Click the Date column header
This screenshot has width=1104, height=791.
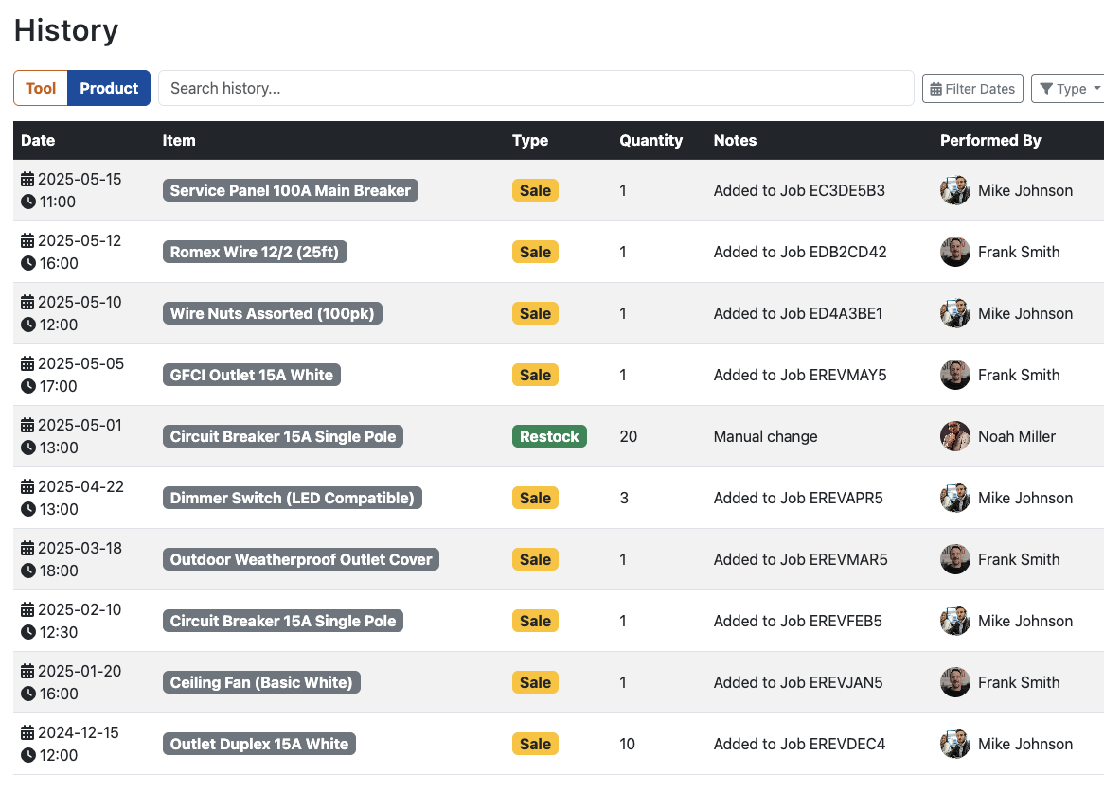pos(38,140)
